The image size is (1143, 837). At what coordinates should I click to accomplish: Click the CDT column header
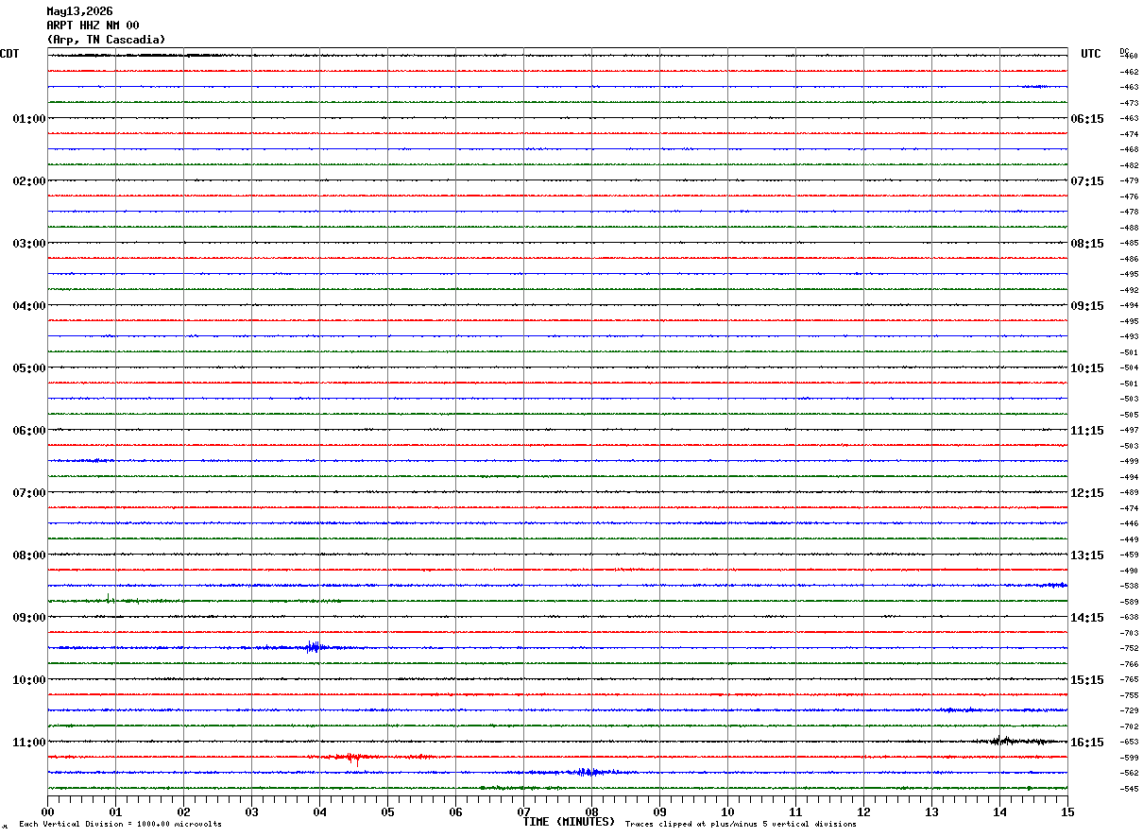(9, 54)
